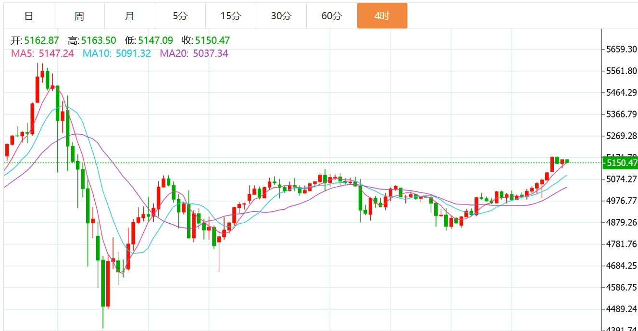Click the 5366.79 price axis label
This screenshot has width=638, height=331.
click(x=622, y=114)
